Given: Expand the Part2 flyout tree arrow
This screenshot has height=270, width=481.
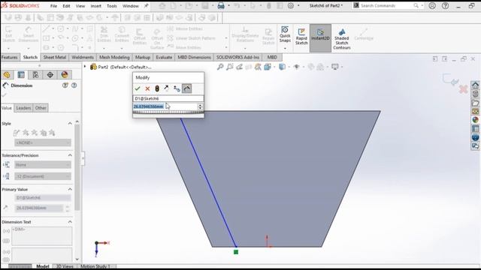Looking at the screenshot, I should pos(85,67).
